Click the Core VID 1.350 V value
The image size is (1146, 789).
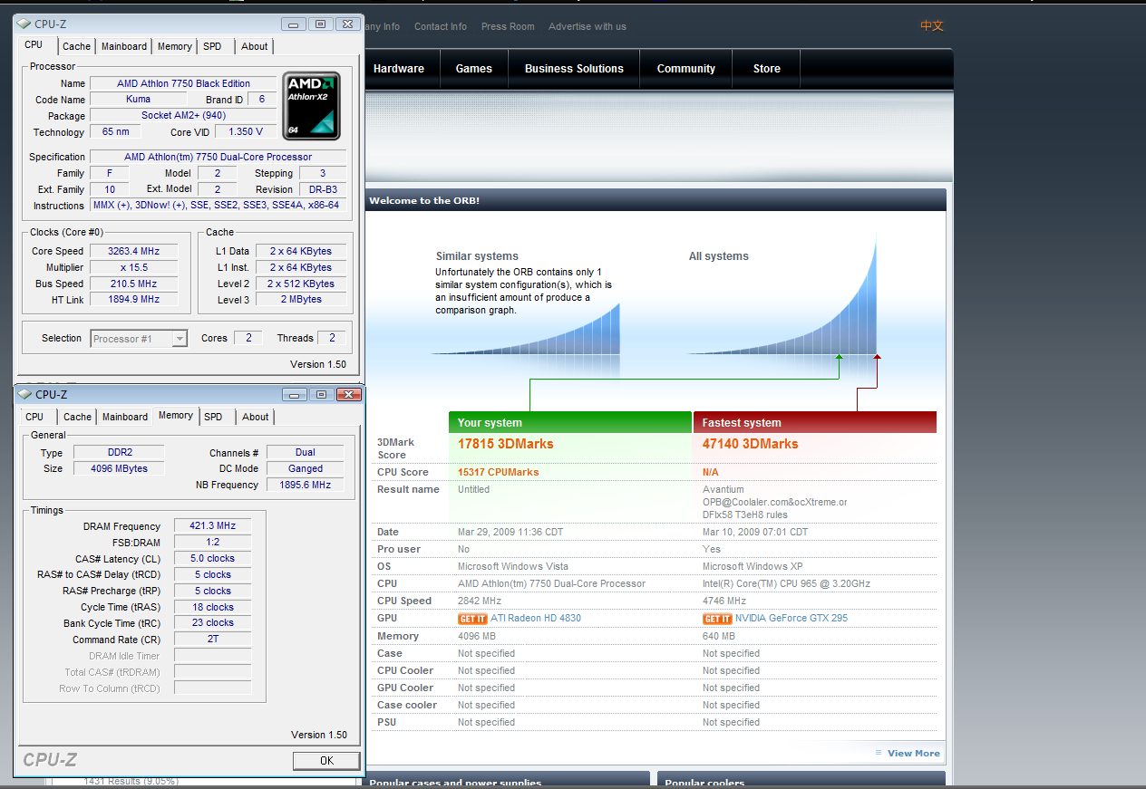coord(246,132)
